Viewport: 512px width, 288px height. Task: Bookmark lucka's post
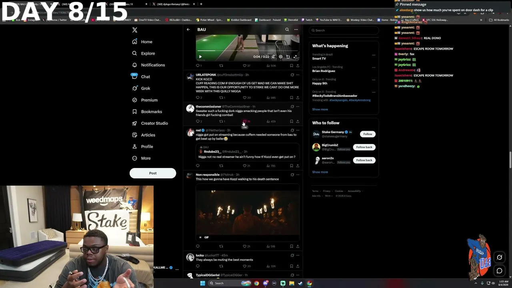(291, 266)
